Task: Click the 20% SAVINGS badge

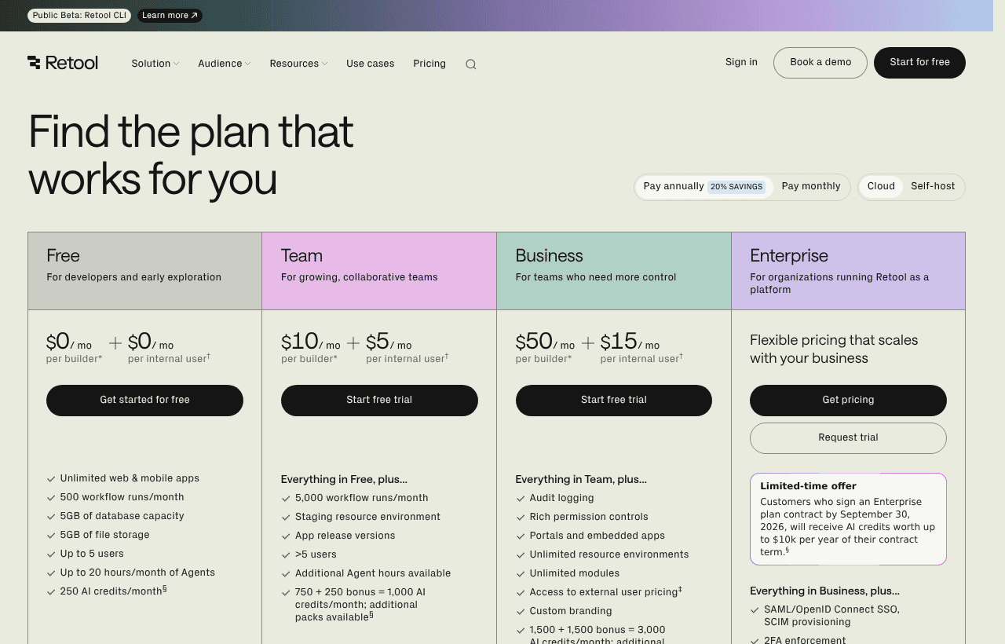Action: coord(736,187)
